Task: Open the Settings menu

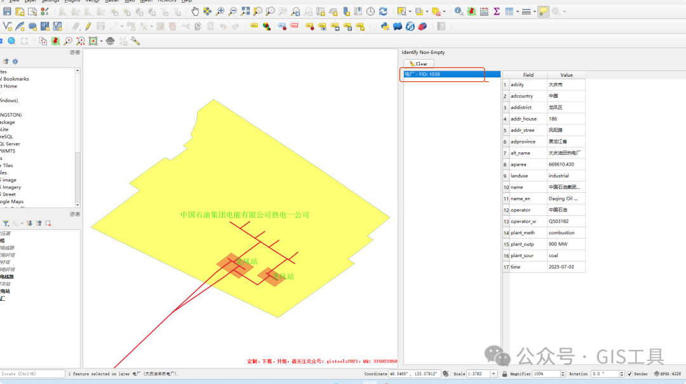Action: point(50,1)
